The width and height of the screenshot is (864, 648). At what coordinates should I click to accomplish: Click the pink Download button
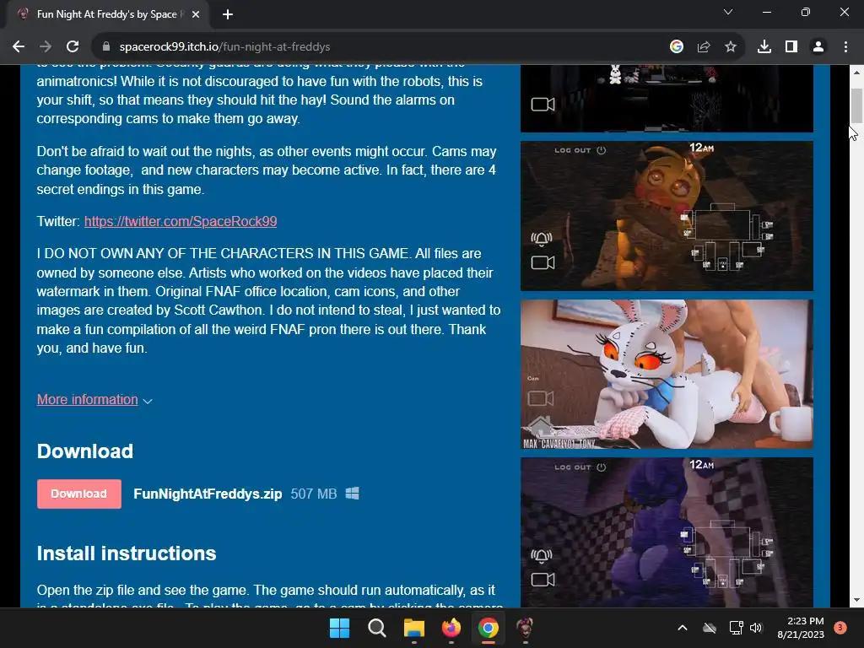tap(78, 494)
